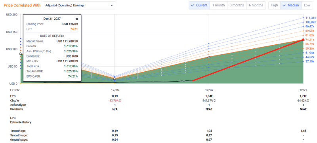The height and width of the screenshot is (143, 317).
Task: Click the Market Value row amount
Action: click(67, 41)
